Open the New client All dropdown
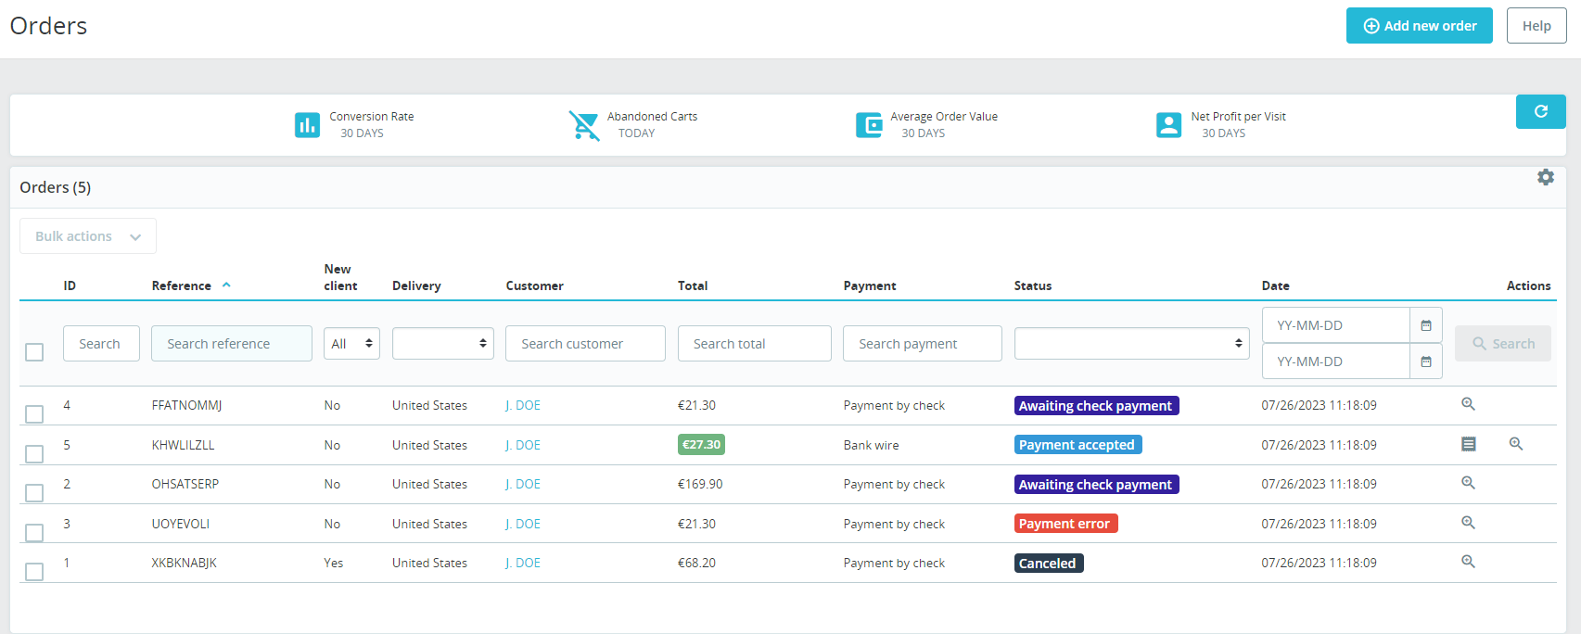 coord(351,344)
